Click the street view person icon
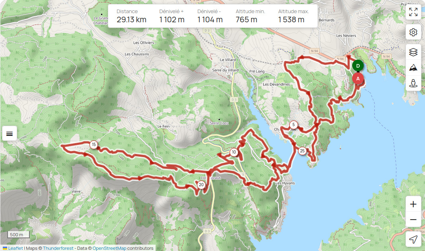Screen dimensions: 425x251 click(x=413, y=83)
